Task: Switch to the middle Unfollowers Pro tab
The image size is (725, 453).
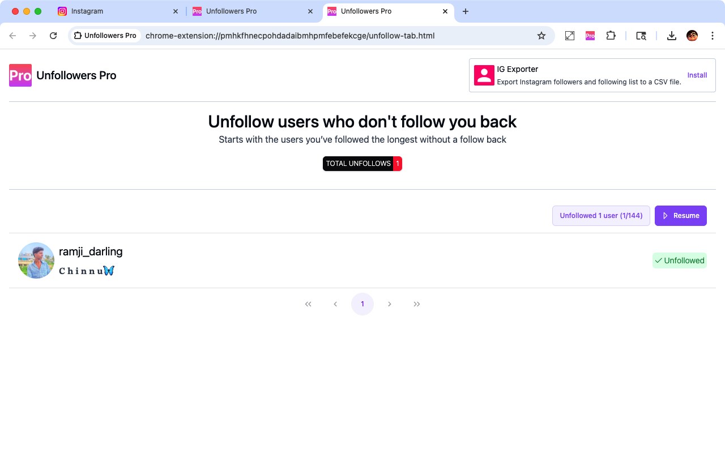Action: pyautogui.click(x=253, y=11)
